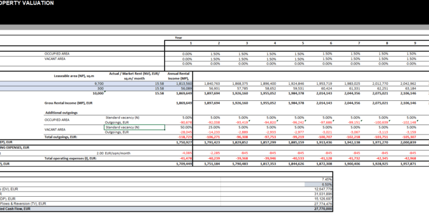
Task: Select the total outgoings value '-118,723'
Action: click(x=185, y=137)
